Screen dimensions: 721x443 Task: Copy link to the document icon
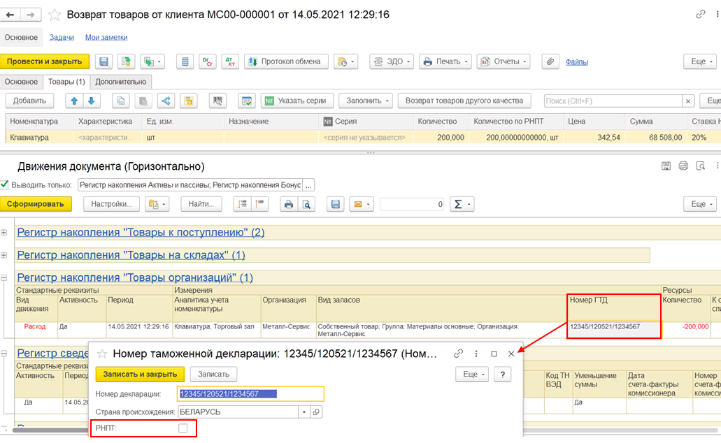point(701,15)
